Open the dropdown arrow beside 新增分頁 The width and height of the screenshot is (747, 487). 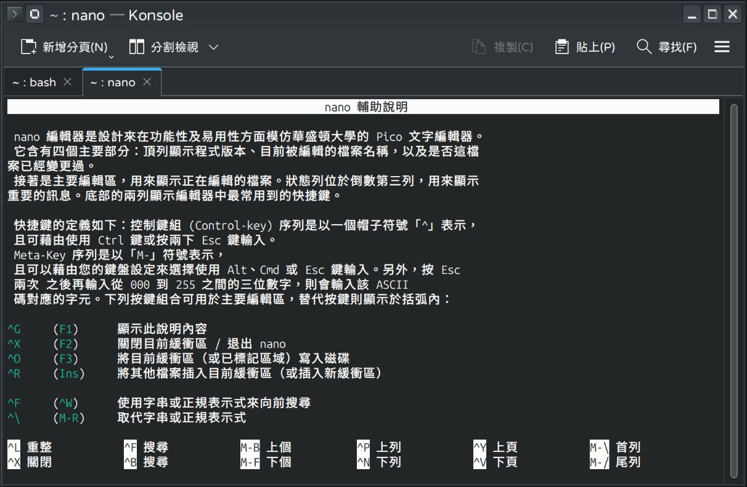112,57
